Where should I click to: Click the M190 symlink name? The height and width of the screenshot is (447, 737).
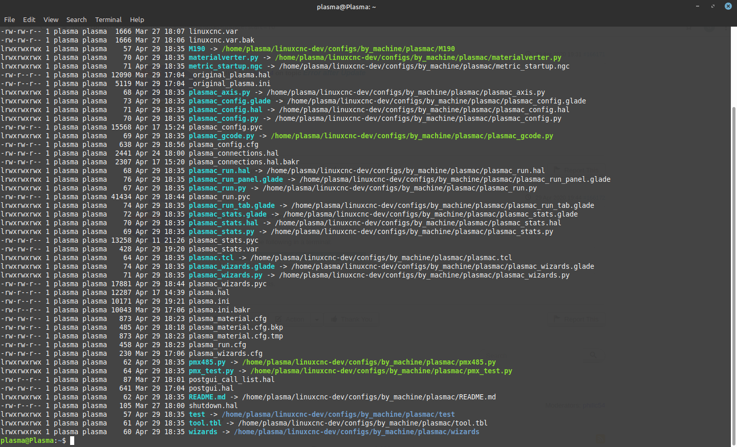[x=197, y=49]
